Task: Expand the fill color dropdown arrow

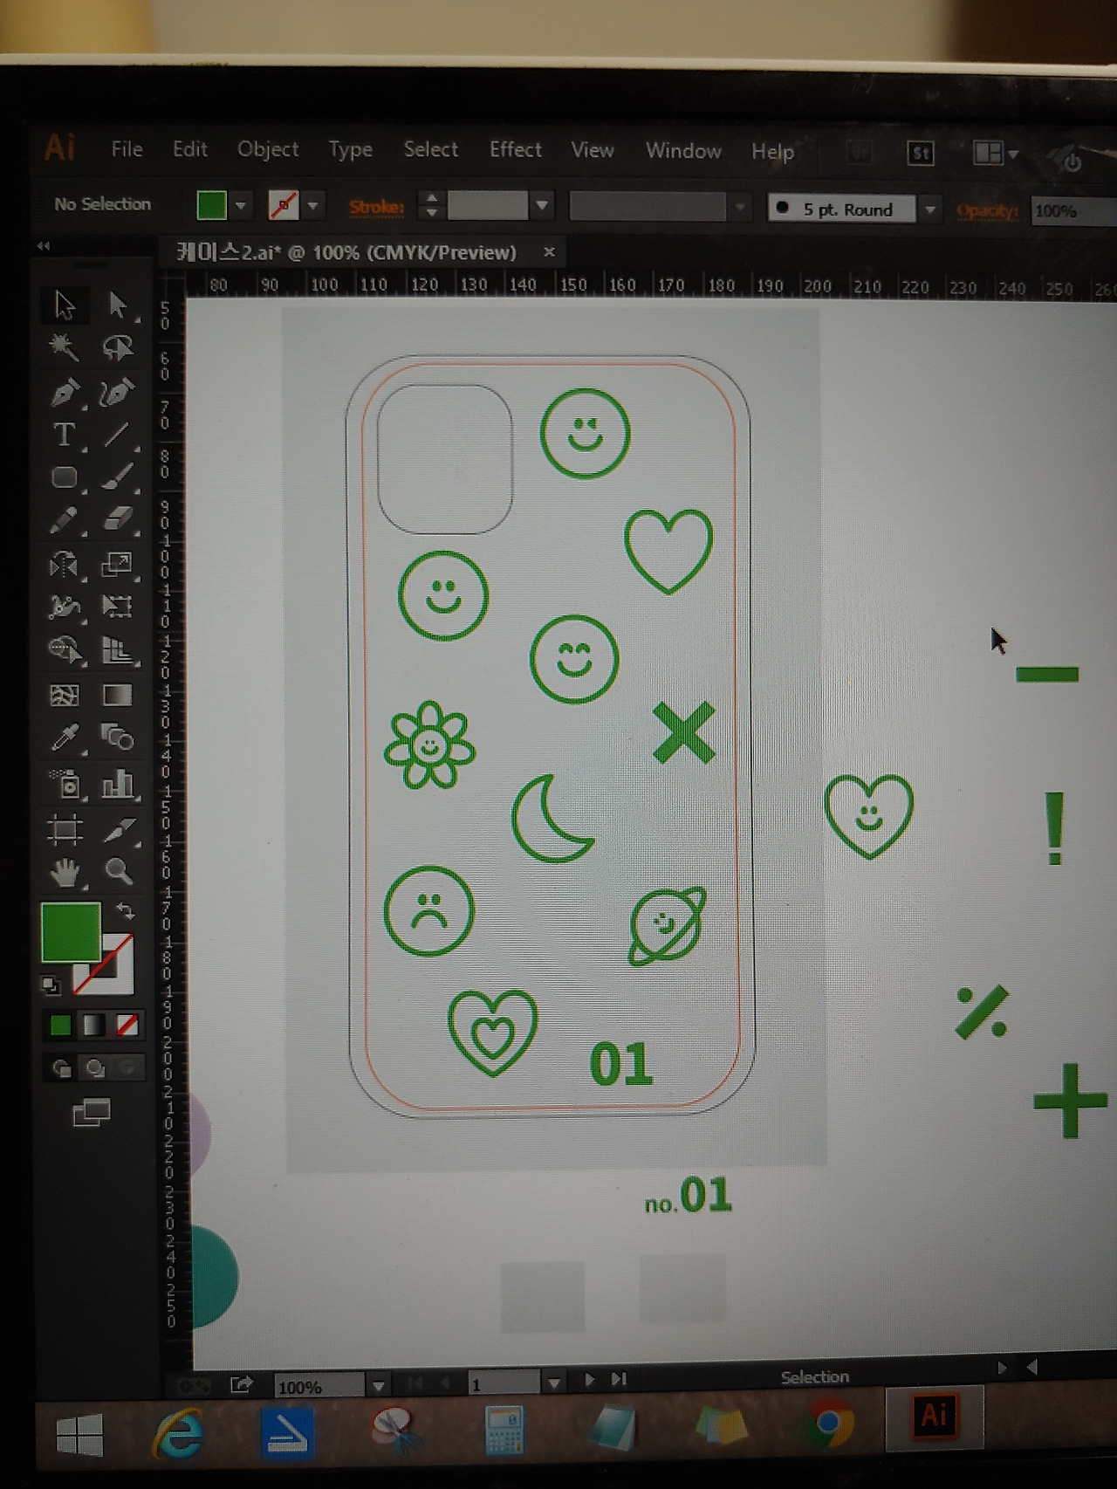Action: pyautogui.click(x=241, y=206)
